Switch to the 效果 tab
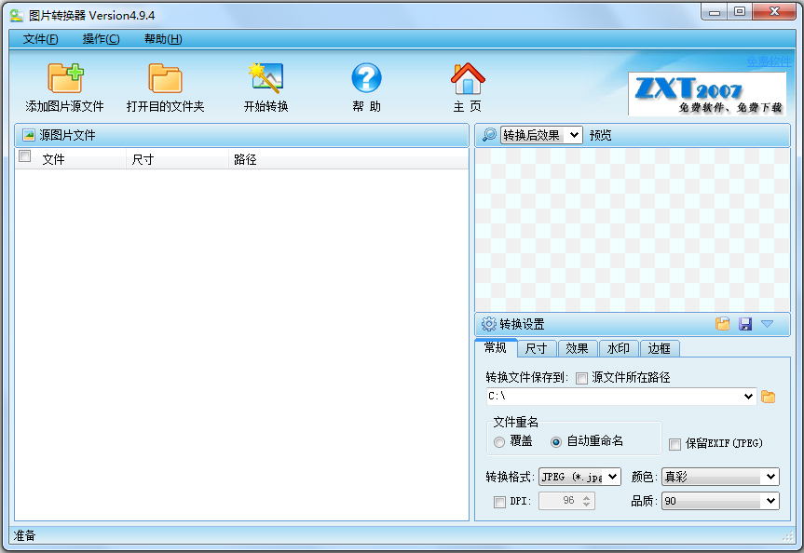 pos(577,348)
